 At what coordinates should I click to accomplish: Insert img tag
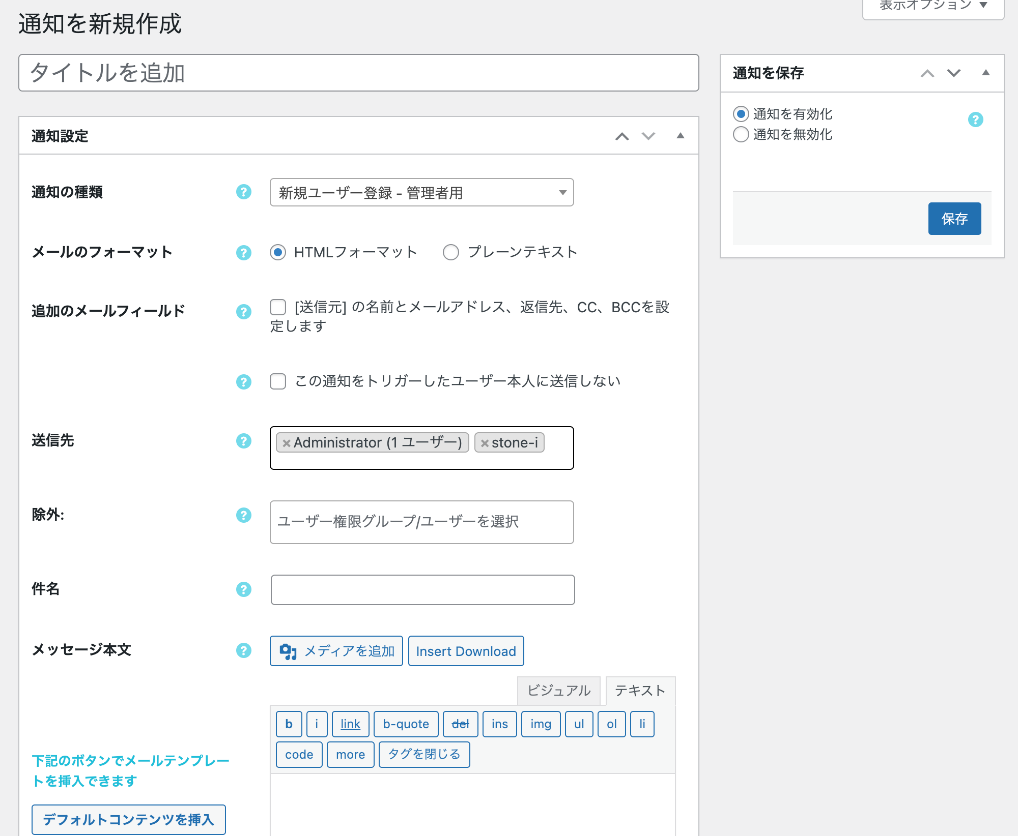coord(541,724)
